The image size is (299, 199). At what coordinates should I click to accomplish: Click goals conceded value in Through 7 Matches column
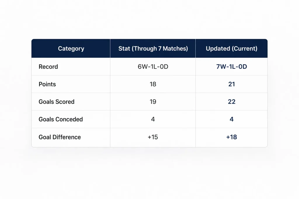click(153, 119)
